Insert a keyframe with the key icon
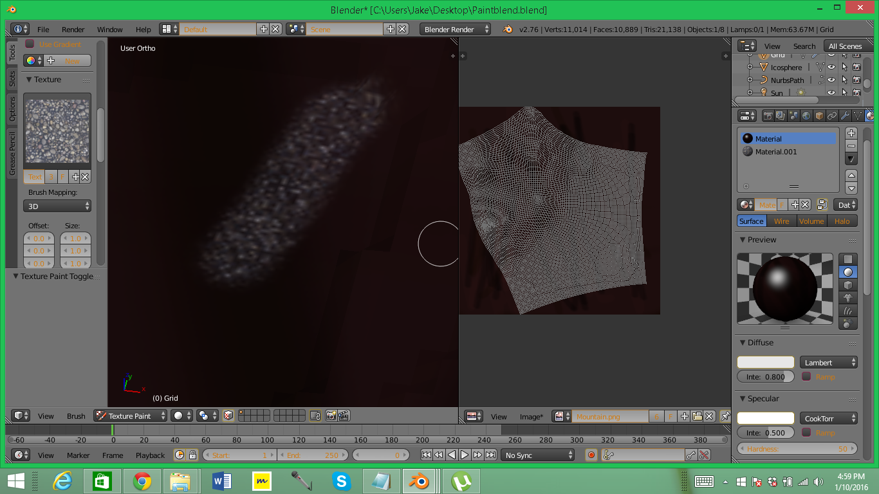The image size is (879, 494). [x=691, y=455]
